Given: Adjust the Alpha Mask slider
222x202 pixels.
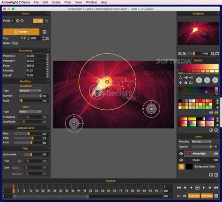Looking at the screenshot, I should click(x=33, y=154).
